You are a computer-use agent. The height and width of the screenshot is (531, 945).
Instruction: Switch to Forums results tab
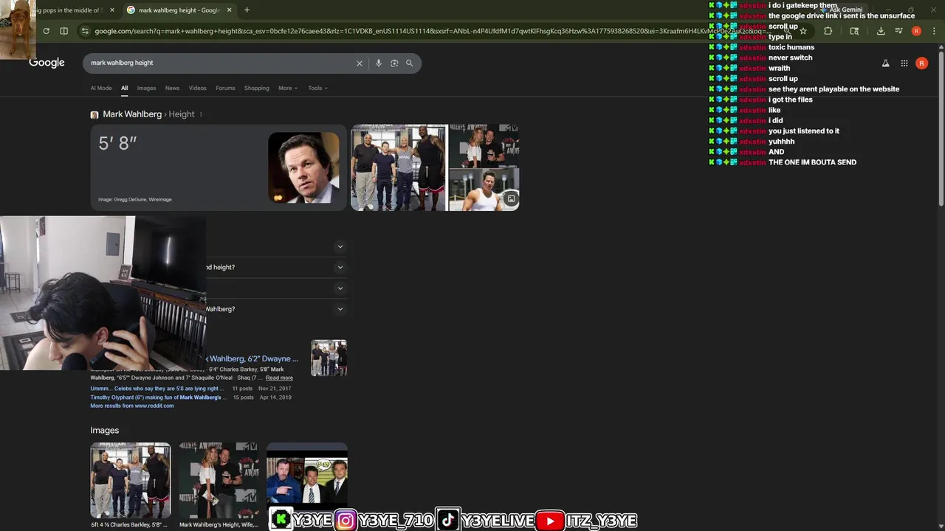(225, 88)
